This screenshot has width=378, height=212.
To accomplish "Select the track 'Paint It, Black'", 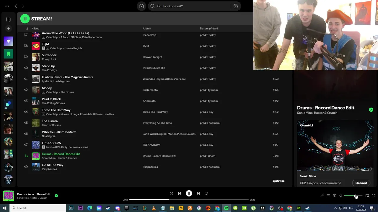I will [51, 99].
